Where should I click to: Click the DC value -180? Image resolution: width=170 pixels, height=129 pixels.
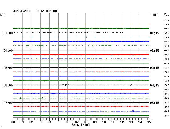tap(166, 116)
